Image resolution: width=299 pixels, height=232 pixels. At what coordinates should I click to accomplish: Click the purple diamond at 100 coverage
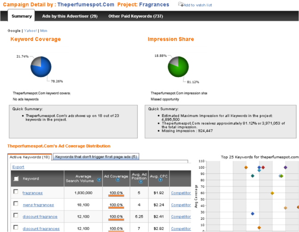(285, 167)
